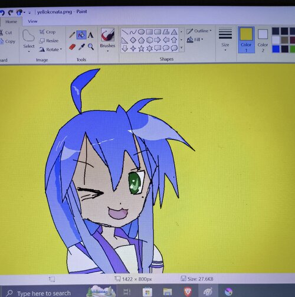Expand the Shapes gallery with bottom arrow

coord(182,48)
